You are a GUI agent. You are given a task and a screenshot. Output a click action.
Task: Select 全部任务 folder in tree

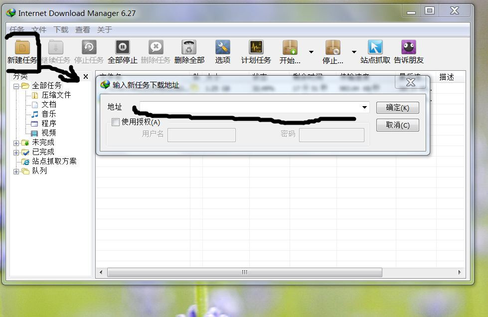(47, 86)
